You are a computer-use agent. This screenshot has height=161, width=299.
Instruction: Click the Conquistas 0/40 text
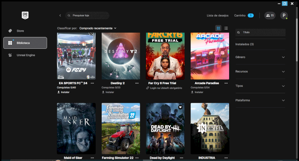pos(67,88)
